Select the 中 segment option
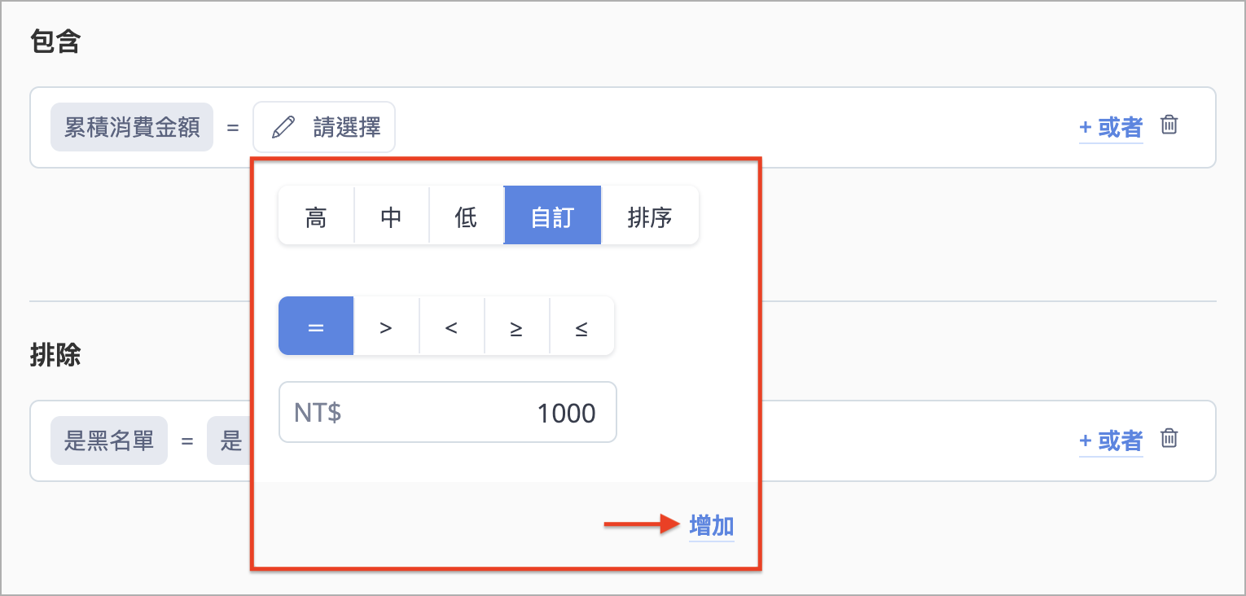Screen dimensions: 1246x596 coord(392,216)
